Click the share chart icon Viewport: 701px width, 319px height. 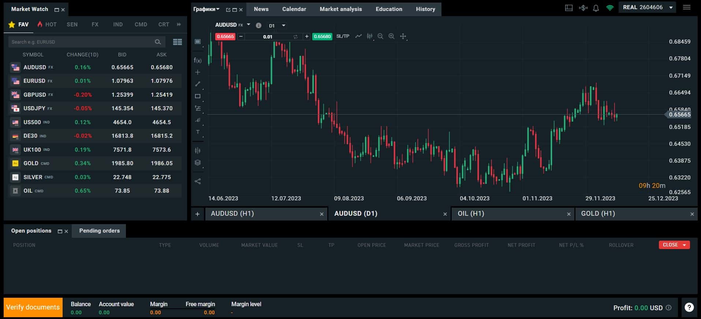pyautogui.click(x=198, y=181)
